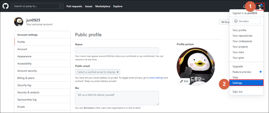Screen dimensions: 269x113
Task: Open Accessibility in settings sidebar
Action: (42, 63)
